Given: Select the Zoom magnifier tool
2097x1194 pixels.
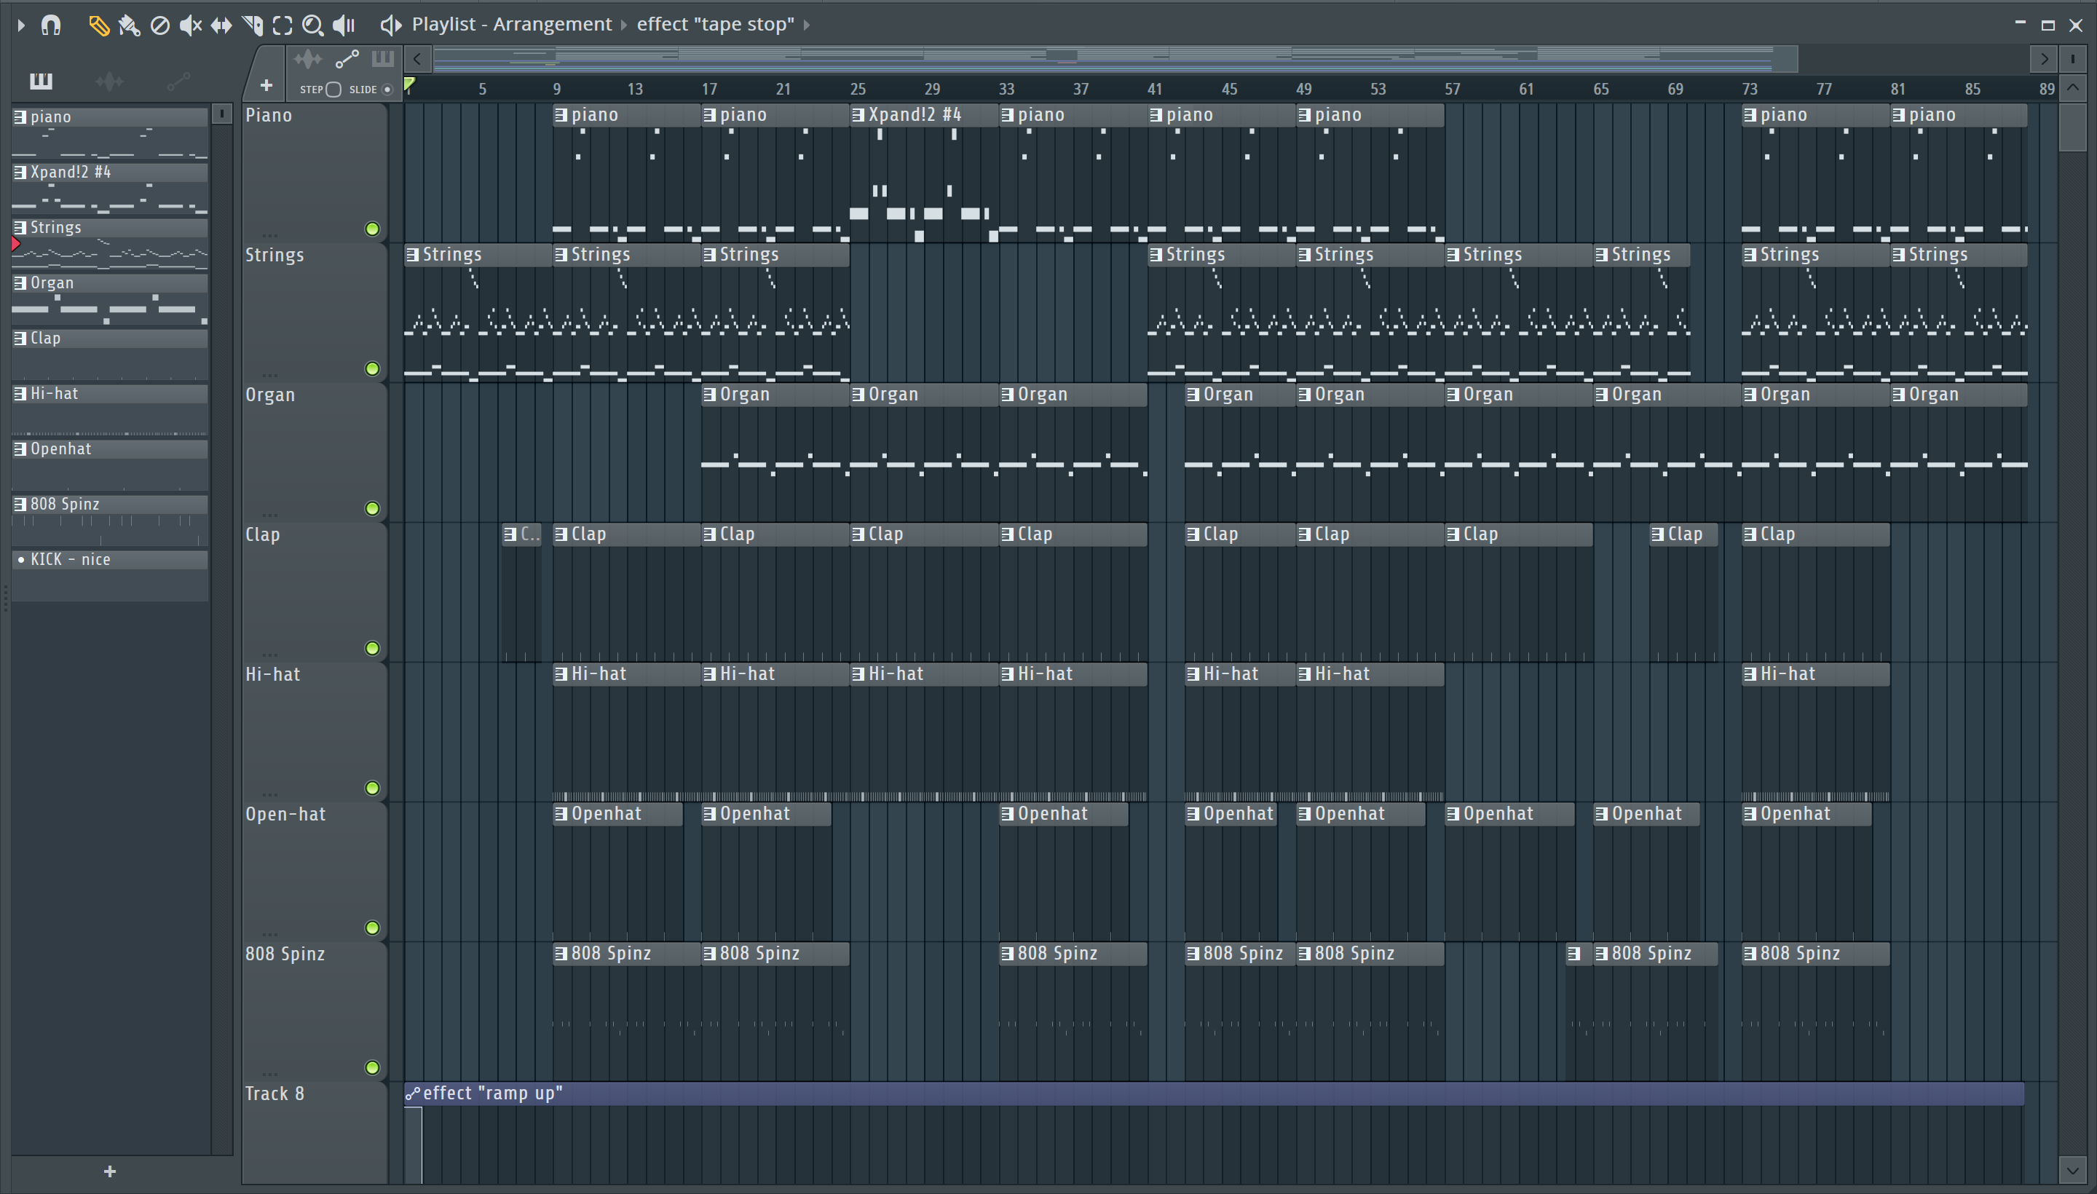Looking at the screenshot, I should (x=312, y=25).
